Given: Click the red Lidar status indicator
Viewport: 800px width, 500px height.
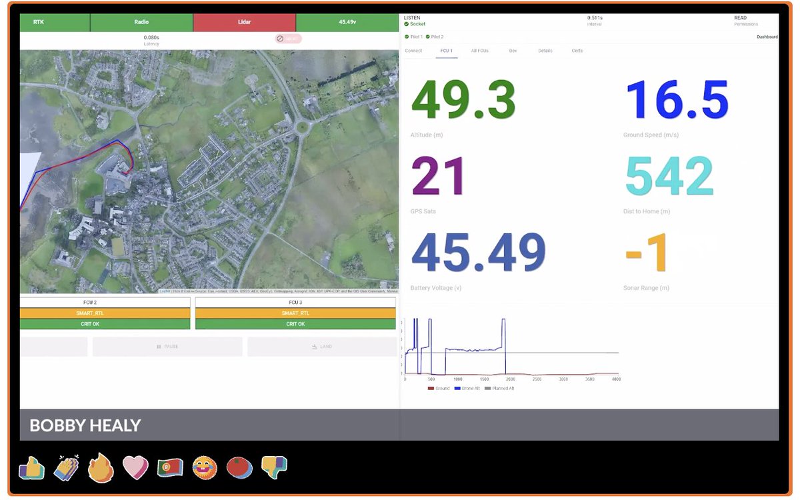Looking at the screenshot, I should [244, 22].
